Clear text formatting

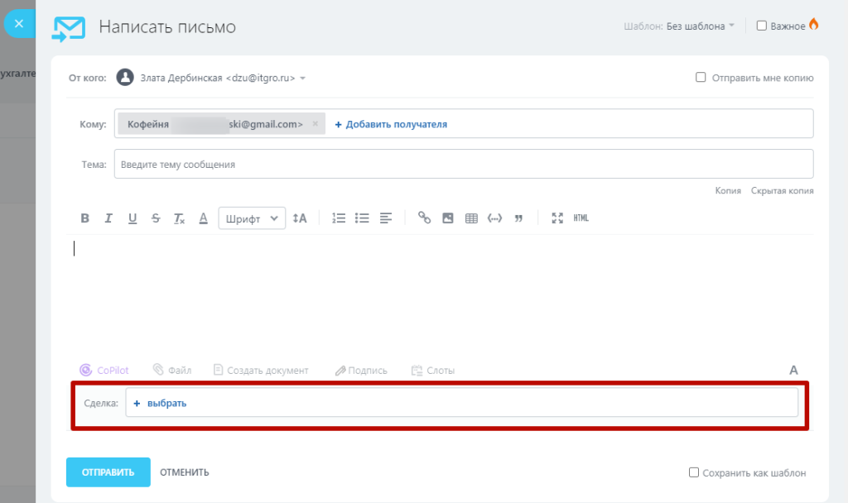click(x=179, y=218)
